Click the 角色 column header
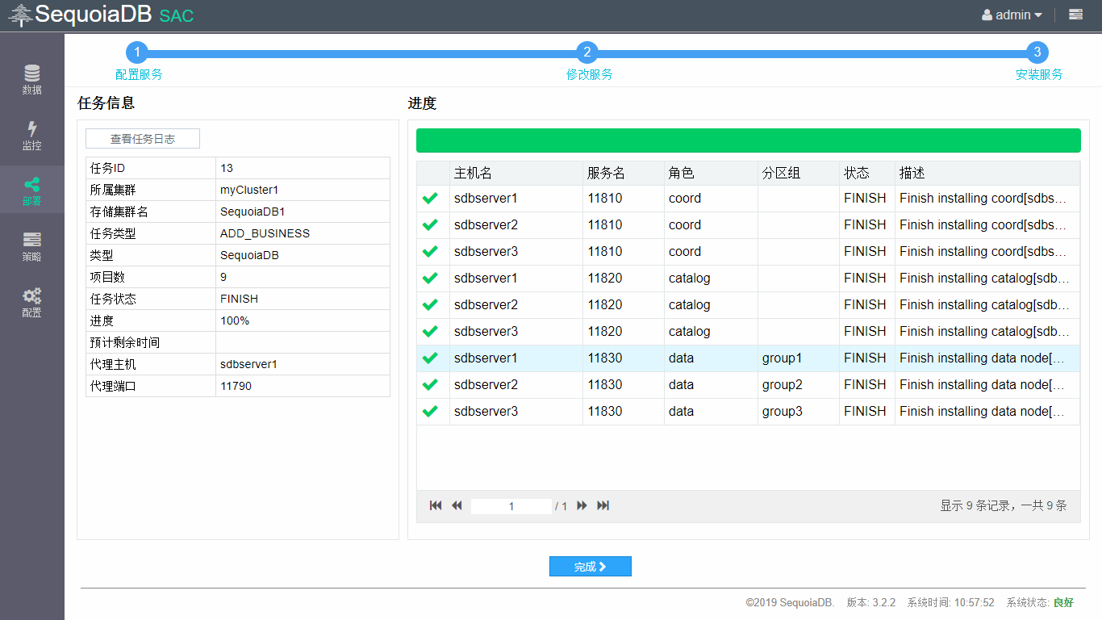 pyautogui.click(x=711, y=173)
